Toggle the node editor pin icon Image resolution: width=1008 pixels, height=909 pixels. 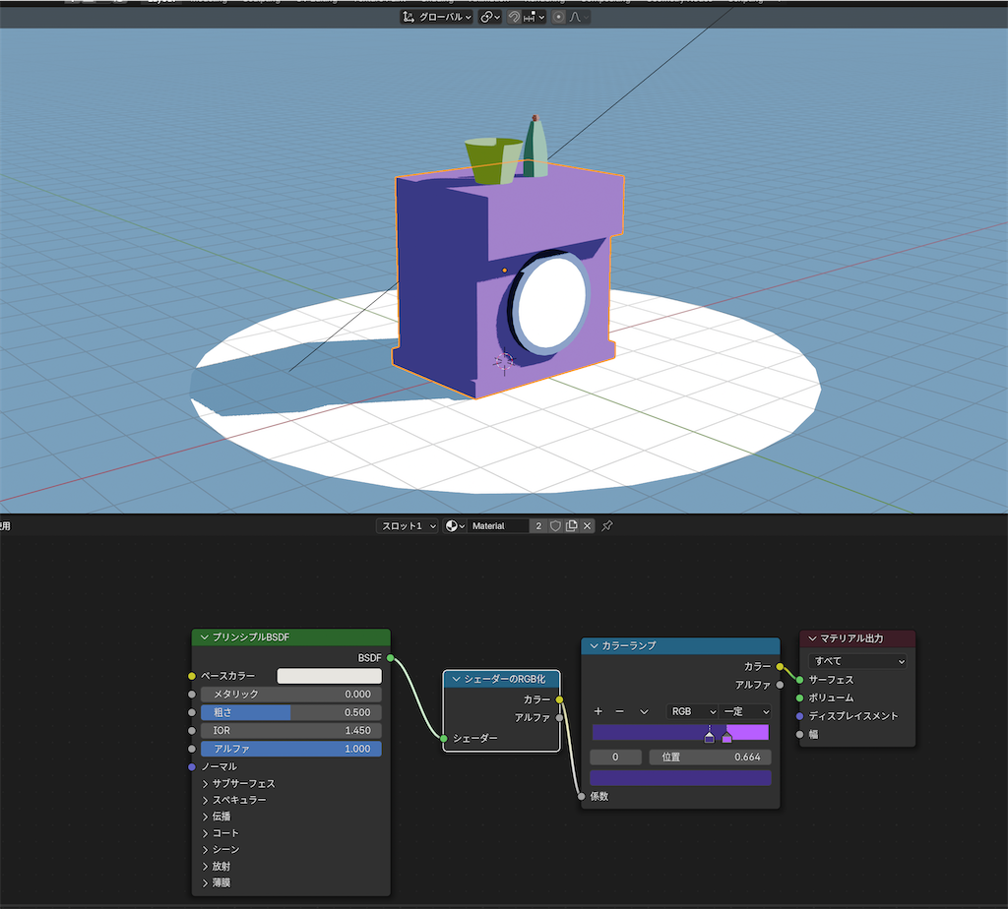pyautogui.click(x=606, y=526)
